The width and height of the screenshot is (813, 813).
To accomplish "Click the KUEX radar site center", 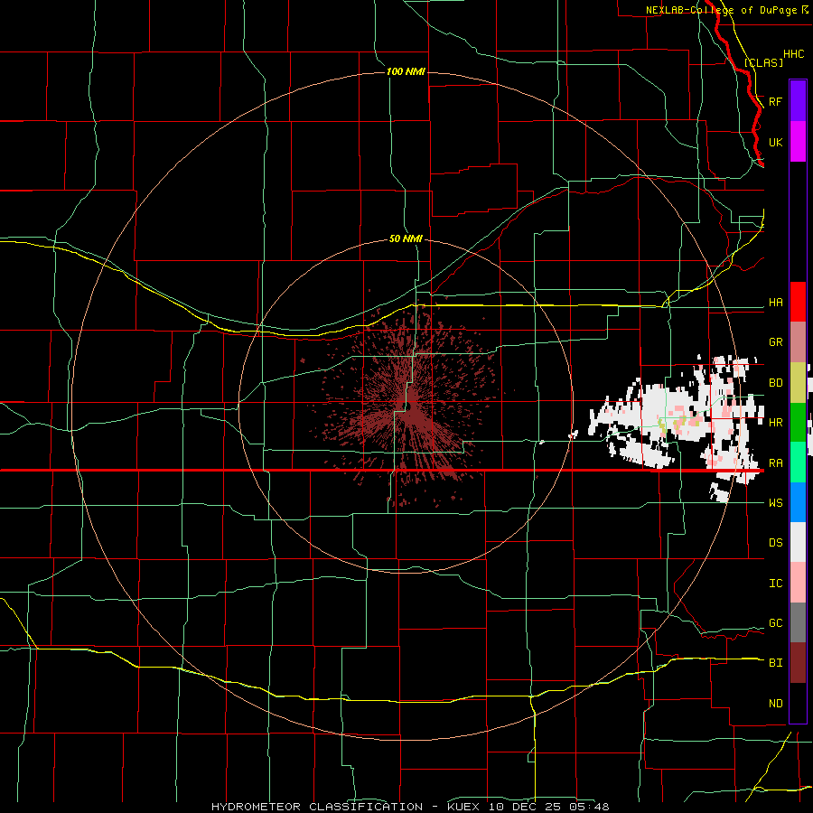I will click(x=406, y=406).
